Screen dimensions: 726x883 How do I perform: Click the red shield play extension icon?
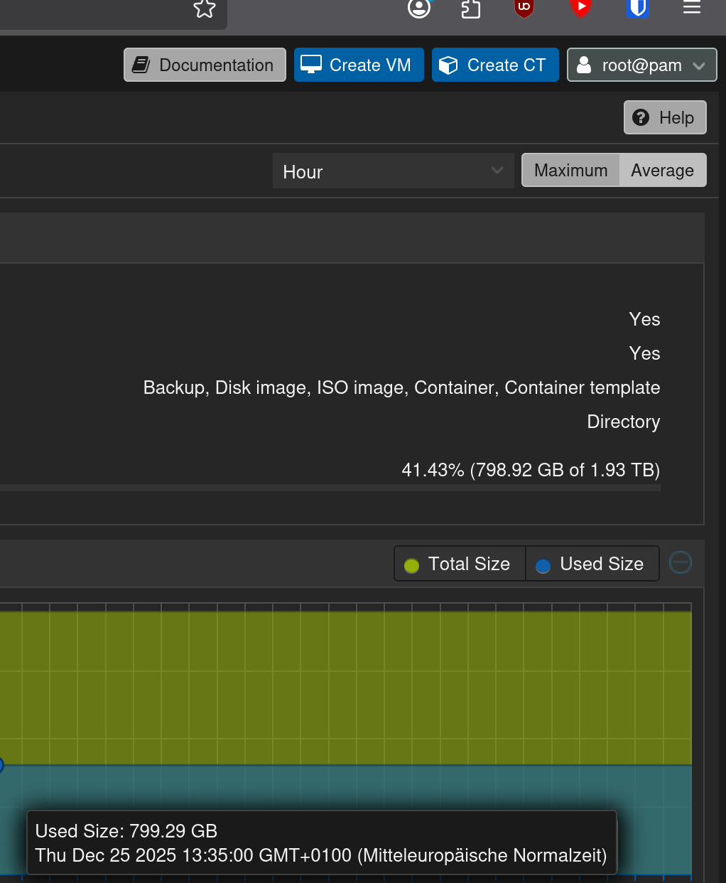click(581, 8)
